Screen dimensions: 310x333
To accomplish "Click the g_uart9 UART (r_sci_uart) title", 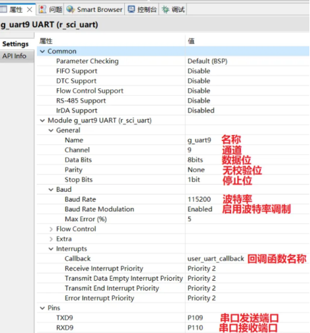I will pos(49,25).
